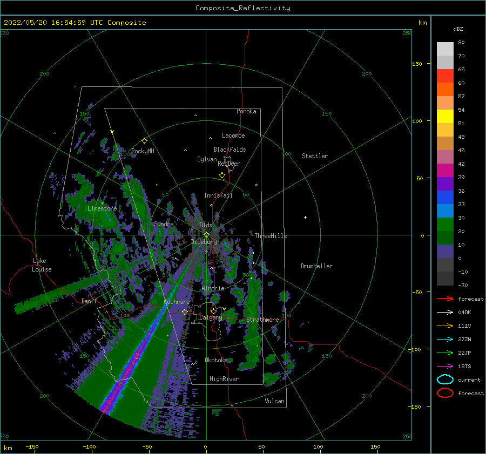Pick the magenta 39-42 dBZ swatch
The width and height of the screenshot is (486, 454).
pos(445,171)
